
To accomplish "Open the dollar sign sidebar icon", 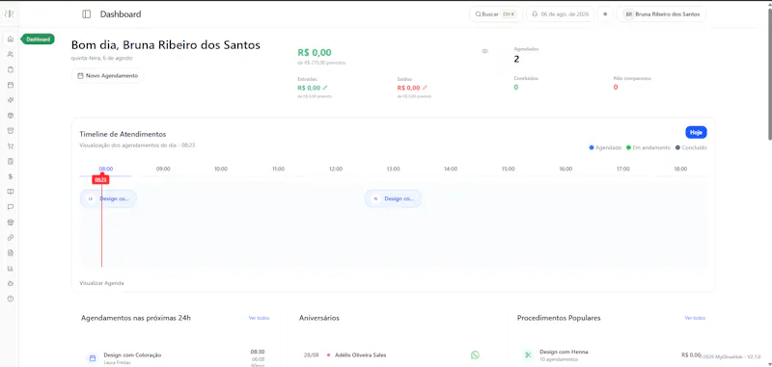I will click(11, 176).
